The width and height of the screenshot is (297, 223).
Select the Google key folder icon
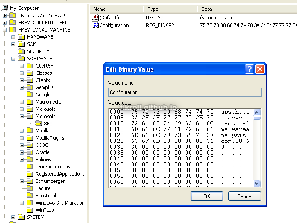(x=30, y=95)
